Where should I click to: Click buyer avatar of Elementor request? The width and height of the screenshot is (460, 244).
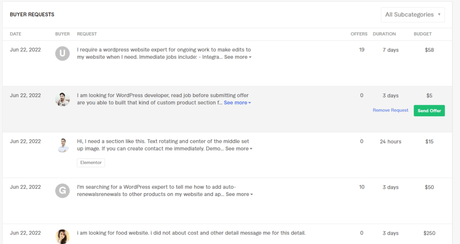(x=62, y=145)
